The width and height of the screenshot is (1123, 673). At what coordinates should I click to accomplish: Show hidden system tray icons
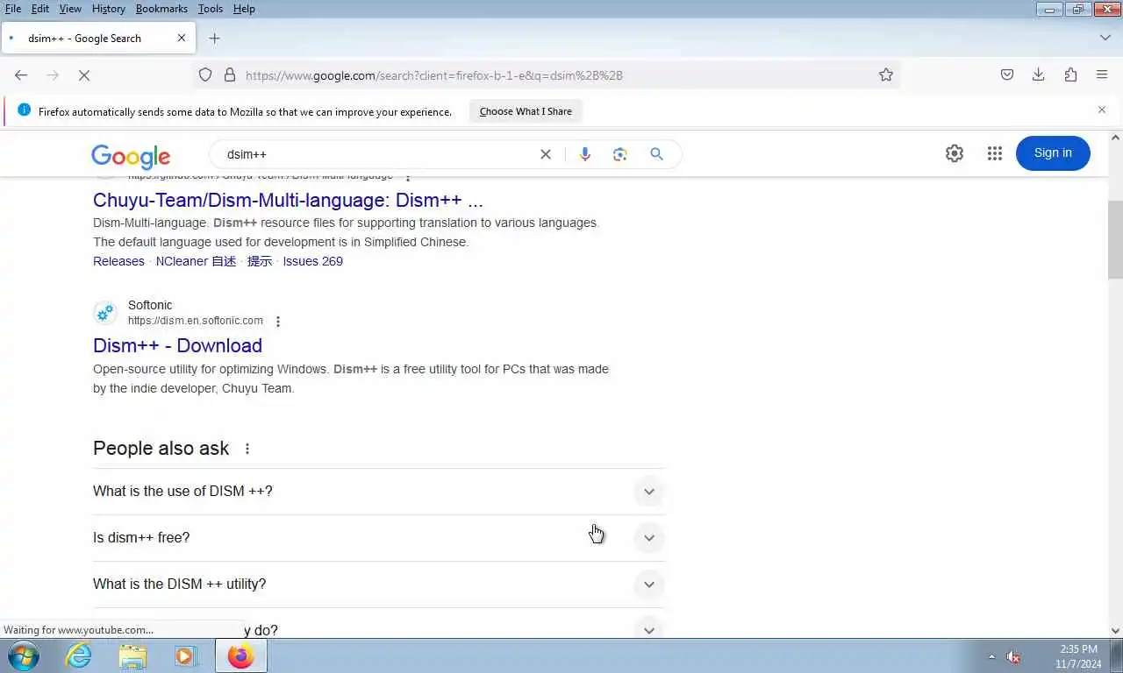[991, 656]
